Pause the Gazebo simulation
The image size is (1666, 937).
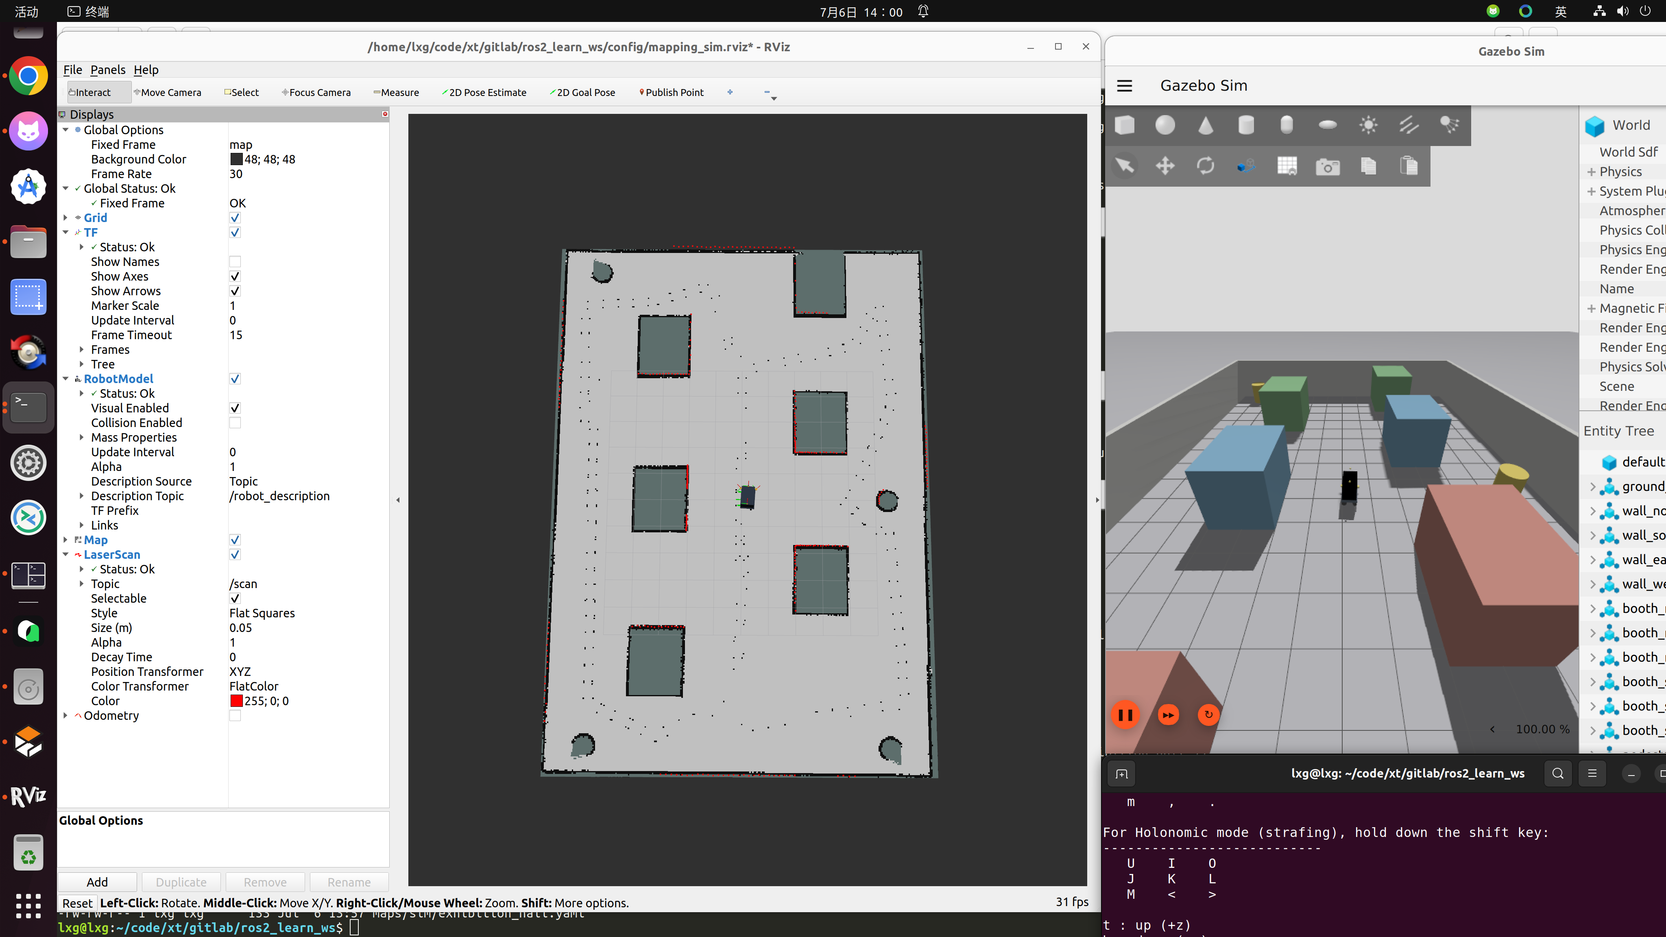click(1125, 715)
